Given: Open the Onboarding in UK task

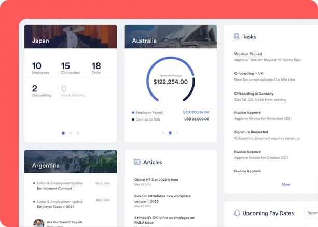Looking at the screenshot, I should (x=265, y=76).
